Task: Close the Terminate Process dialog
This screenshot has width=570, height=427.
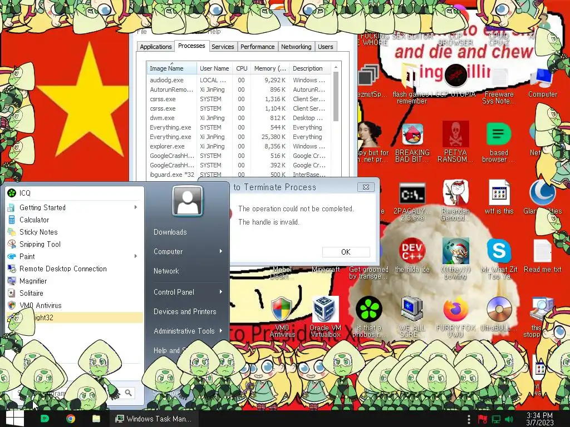Action: click(366, 187)
